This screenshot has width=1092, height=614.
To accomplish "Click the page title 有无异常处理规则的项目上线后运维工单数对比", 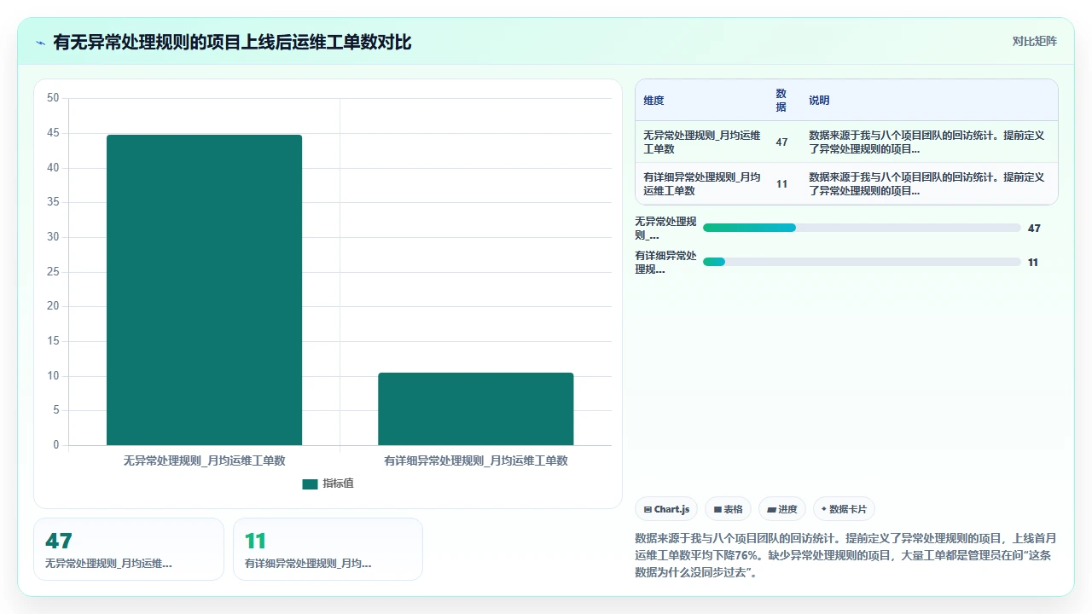I will coord(232,42).
